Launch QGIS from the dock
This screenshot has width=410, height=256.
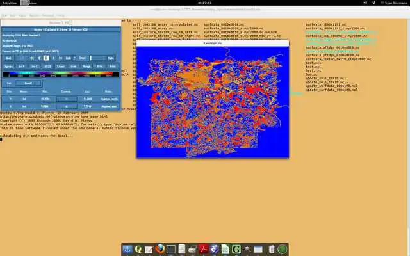point(138,249)
